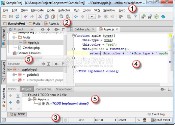Toggle the Z: Structure tool window
Image resolution: width=175 pixels, height=125 pixels.
[4, 72]
